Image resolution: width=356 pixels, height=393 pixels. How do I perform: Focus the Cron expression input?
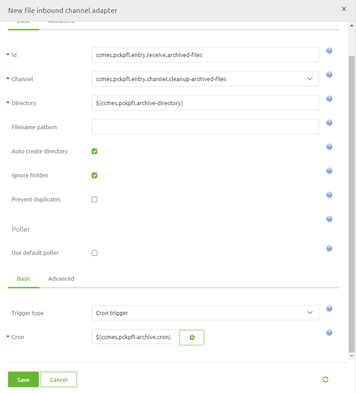coord(135,337)
